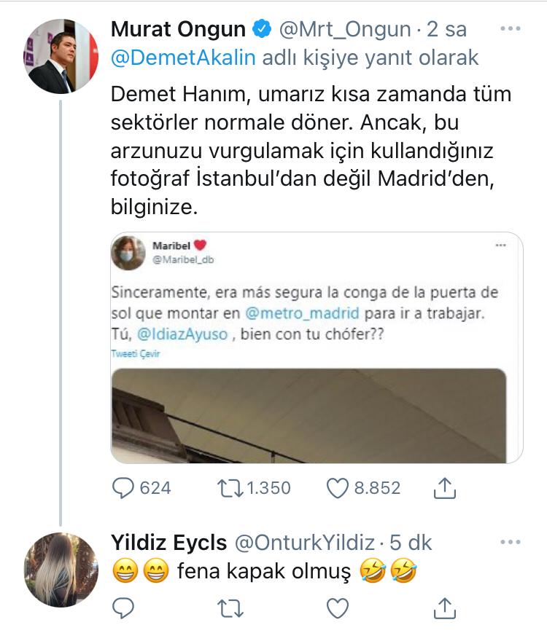The image size is (547, 633).
Task: Open @DemetAkalin profile mention
Action: point(183,58)
